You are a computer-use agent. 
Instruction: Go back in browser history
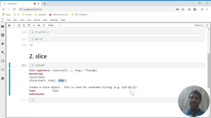4,10
